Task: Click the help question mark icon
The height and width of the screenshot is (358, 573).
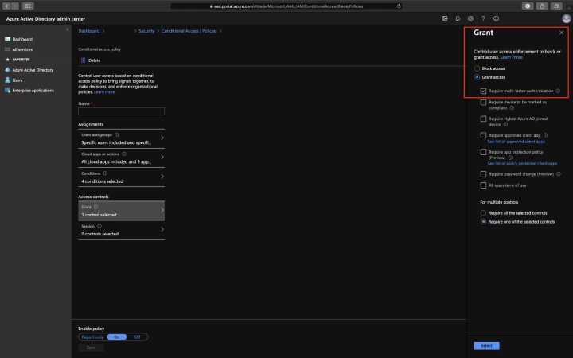Action: pyautogui.click(x=483, y=18)
